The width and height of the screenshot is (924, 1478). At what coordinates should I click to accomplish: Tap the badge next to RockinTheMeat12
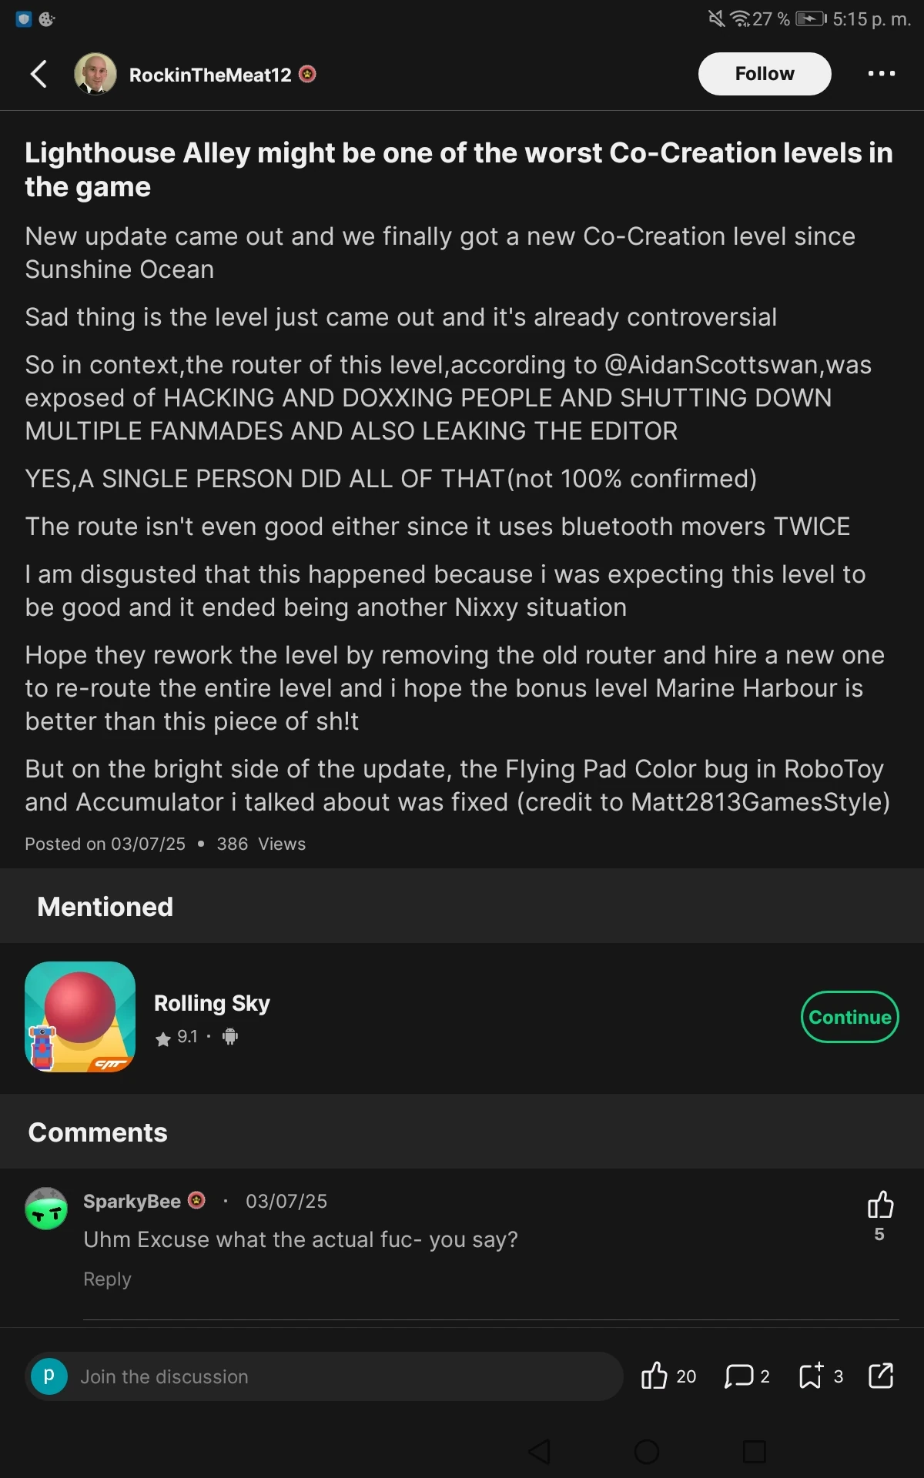[x=309, y=73]
